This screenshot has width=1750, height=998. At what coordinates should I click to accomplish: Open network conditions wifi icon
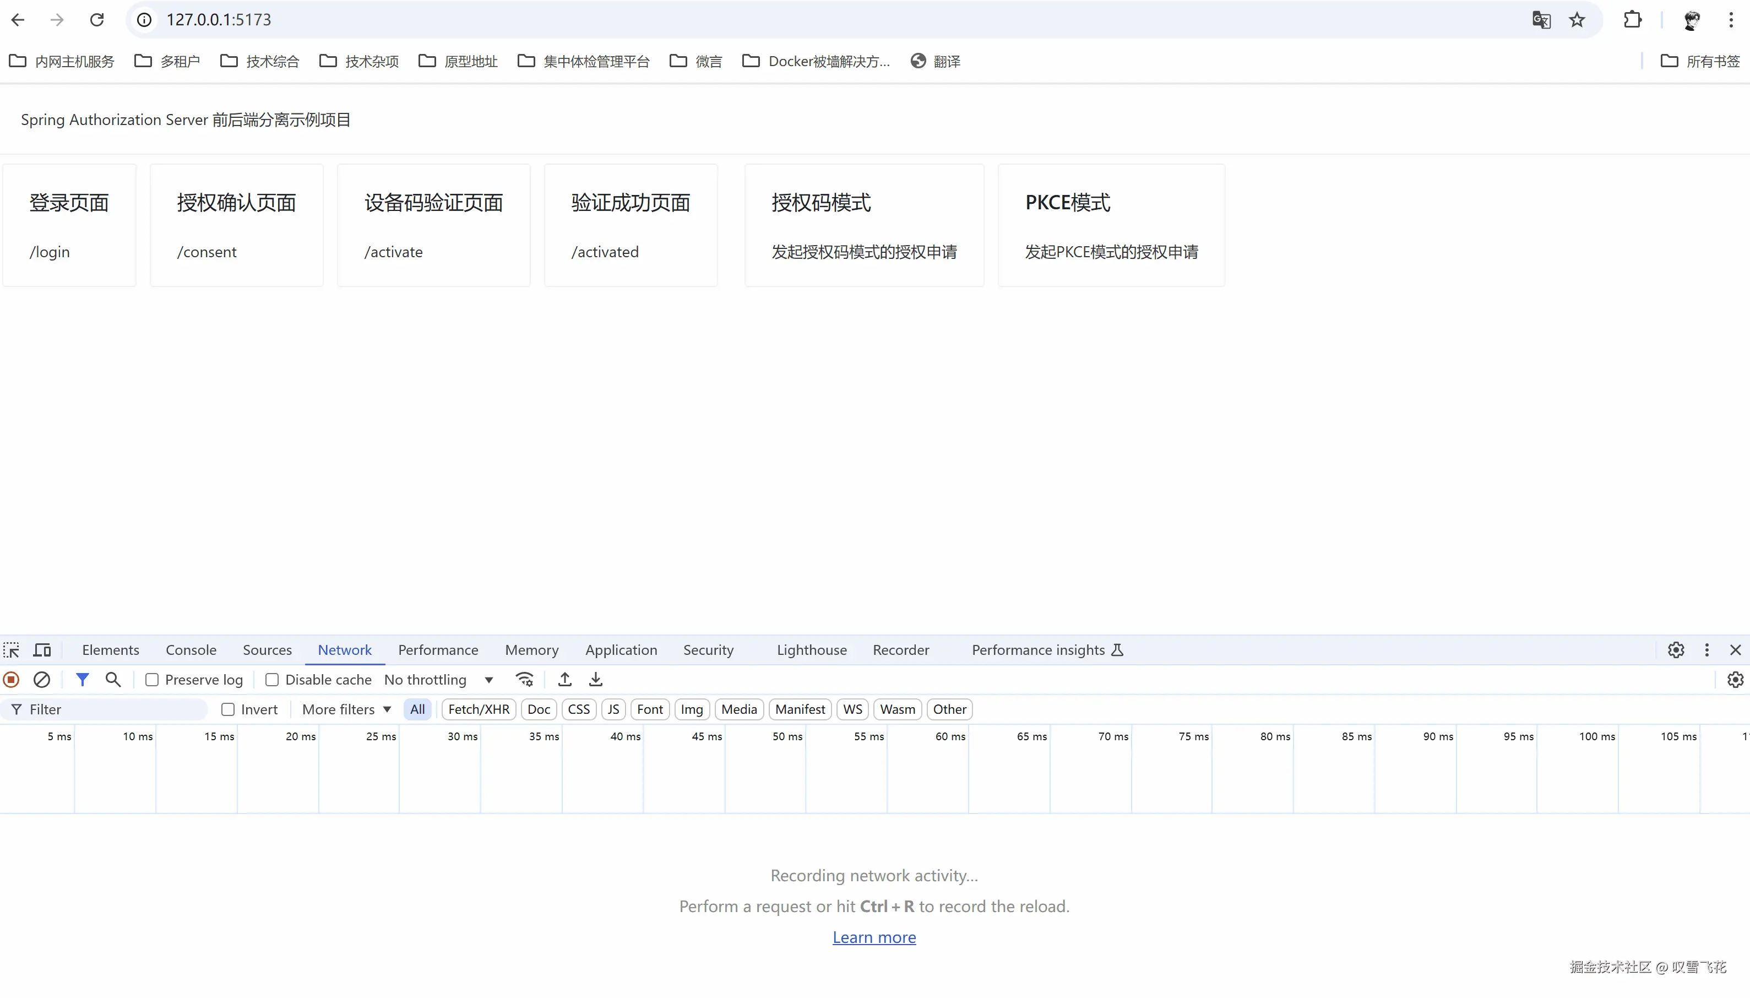point(525,679)
